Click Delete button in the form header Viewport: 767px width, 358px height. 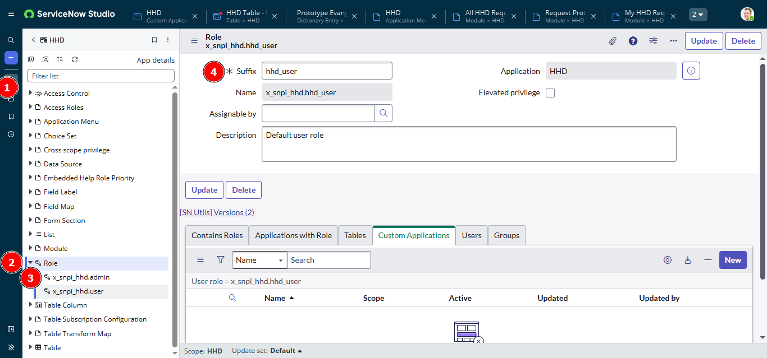click(x=743, y=41)
